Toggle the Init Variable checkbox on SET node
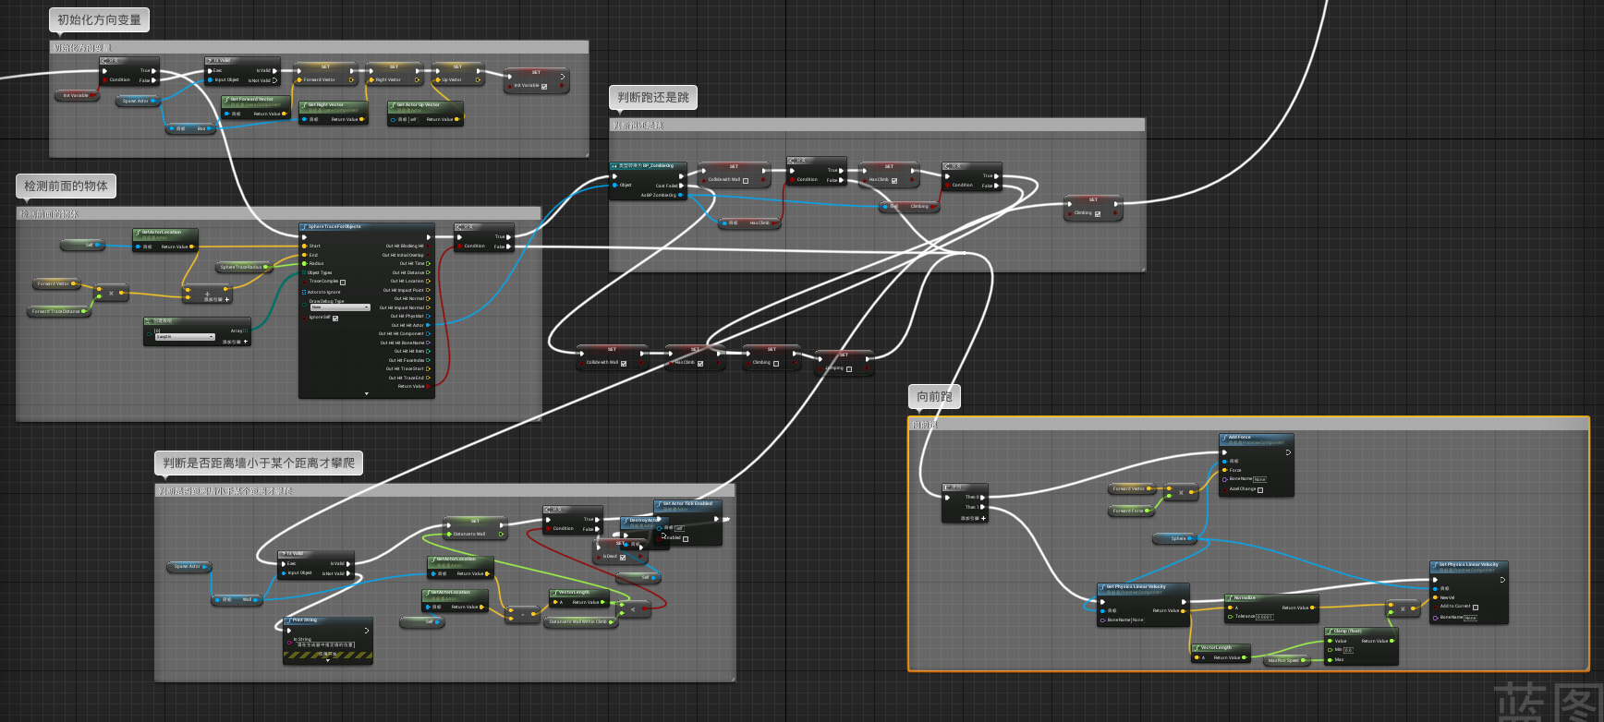Image resolution: width=1604 pixels, height=722 pixels. point(544,86)
